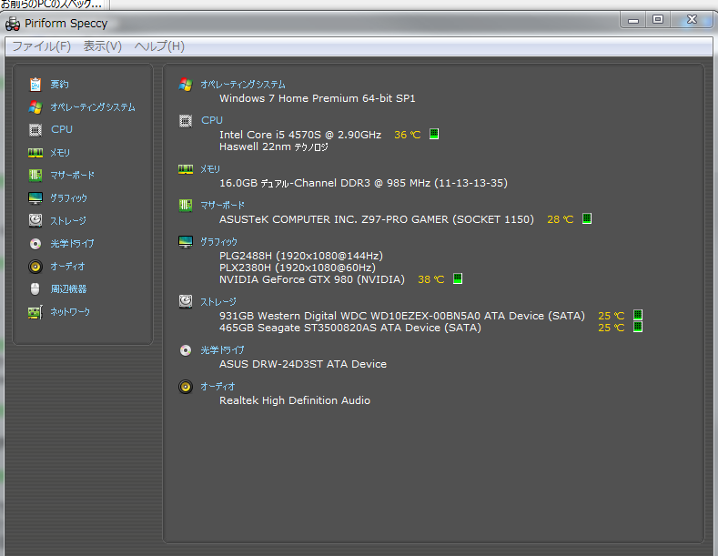Click text PLG2488H (1920x1080@144Hz)

(x=301, y=256)
